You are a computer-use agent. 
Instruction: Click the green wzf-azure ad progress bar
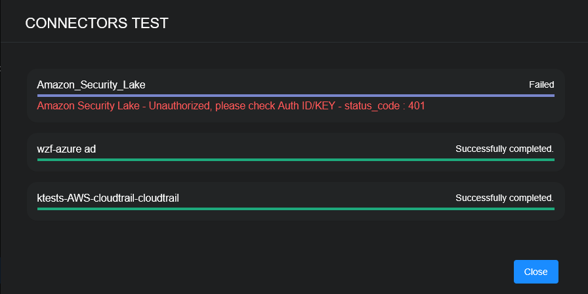[295, 160]
